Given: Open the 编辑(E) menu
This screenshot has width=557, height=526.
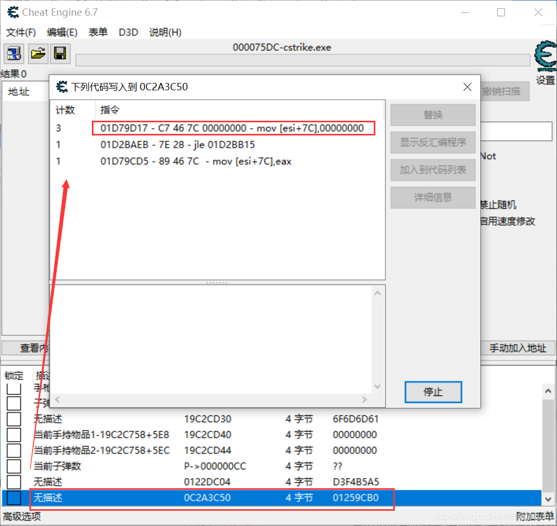Looking at the screenshot, I should tap(62, 33).
